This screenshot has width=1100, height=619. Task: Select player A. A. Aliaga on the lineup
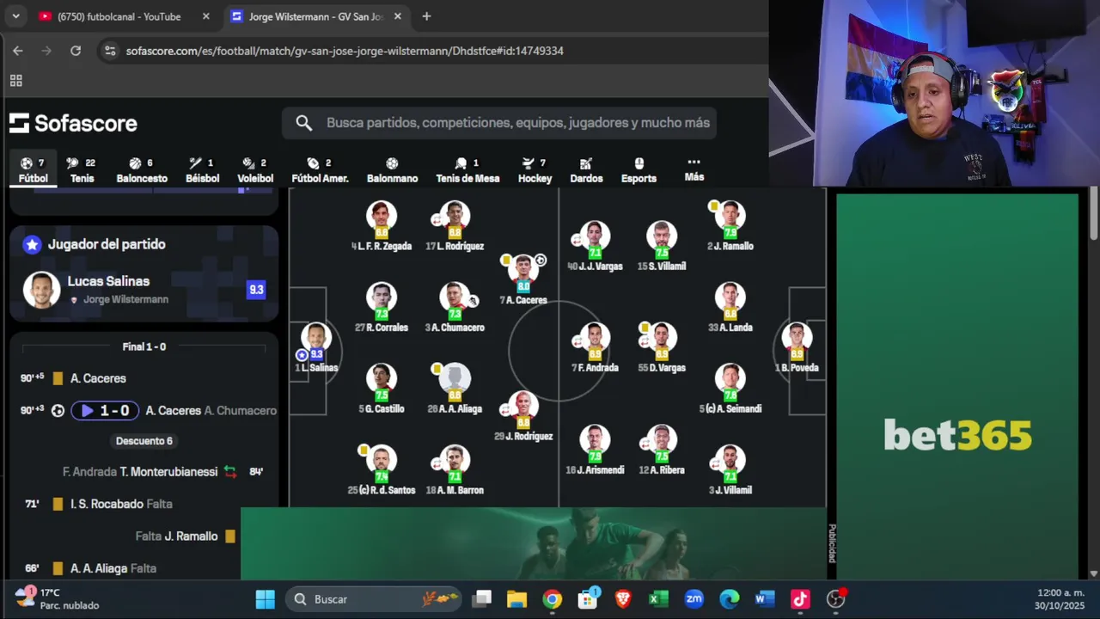[454, 389]
